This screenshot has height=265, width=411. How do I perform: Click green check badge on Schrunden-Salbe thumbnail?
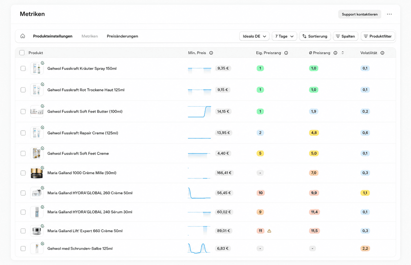pos(42,243)
